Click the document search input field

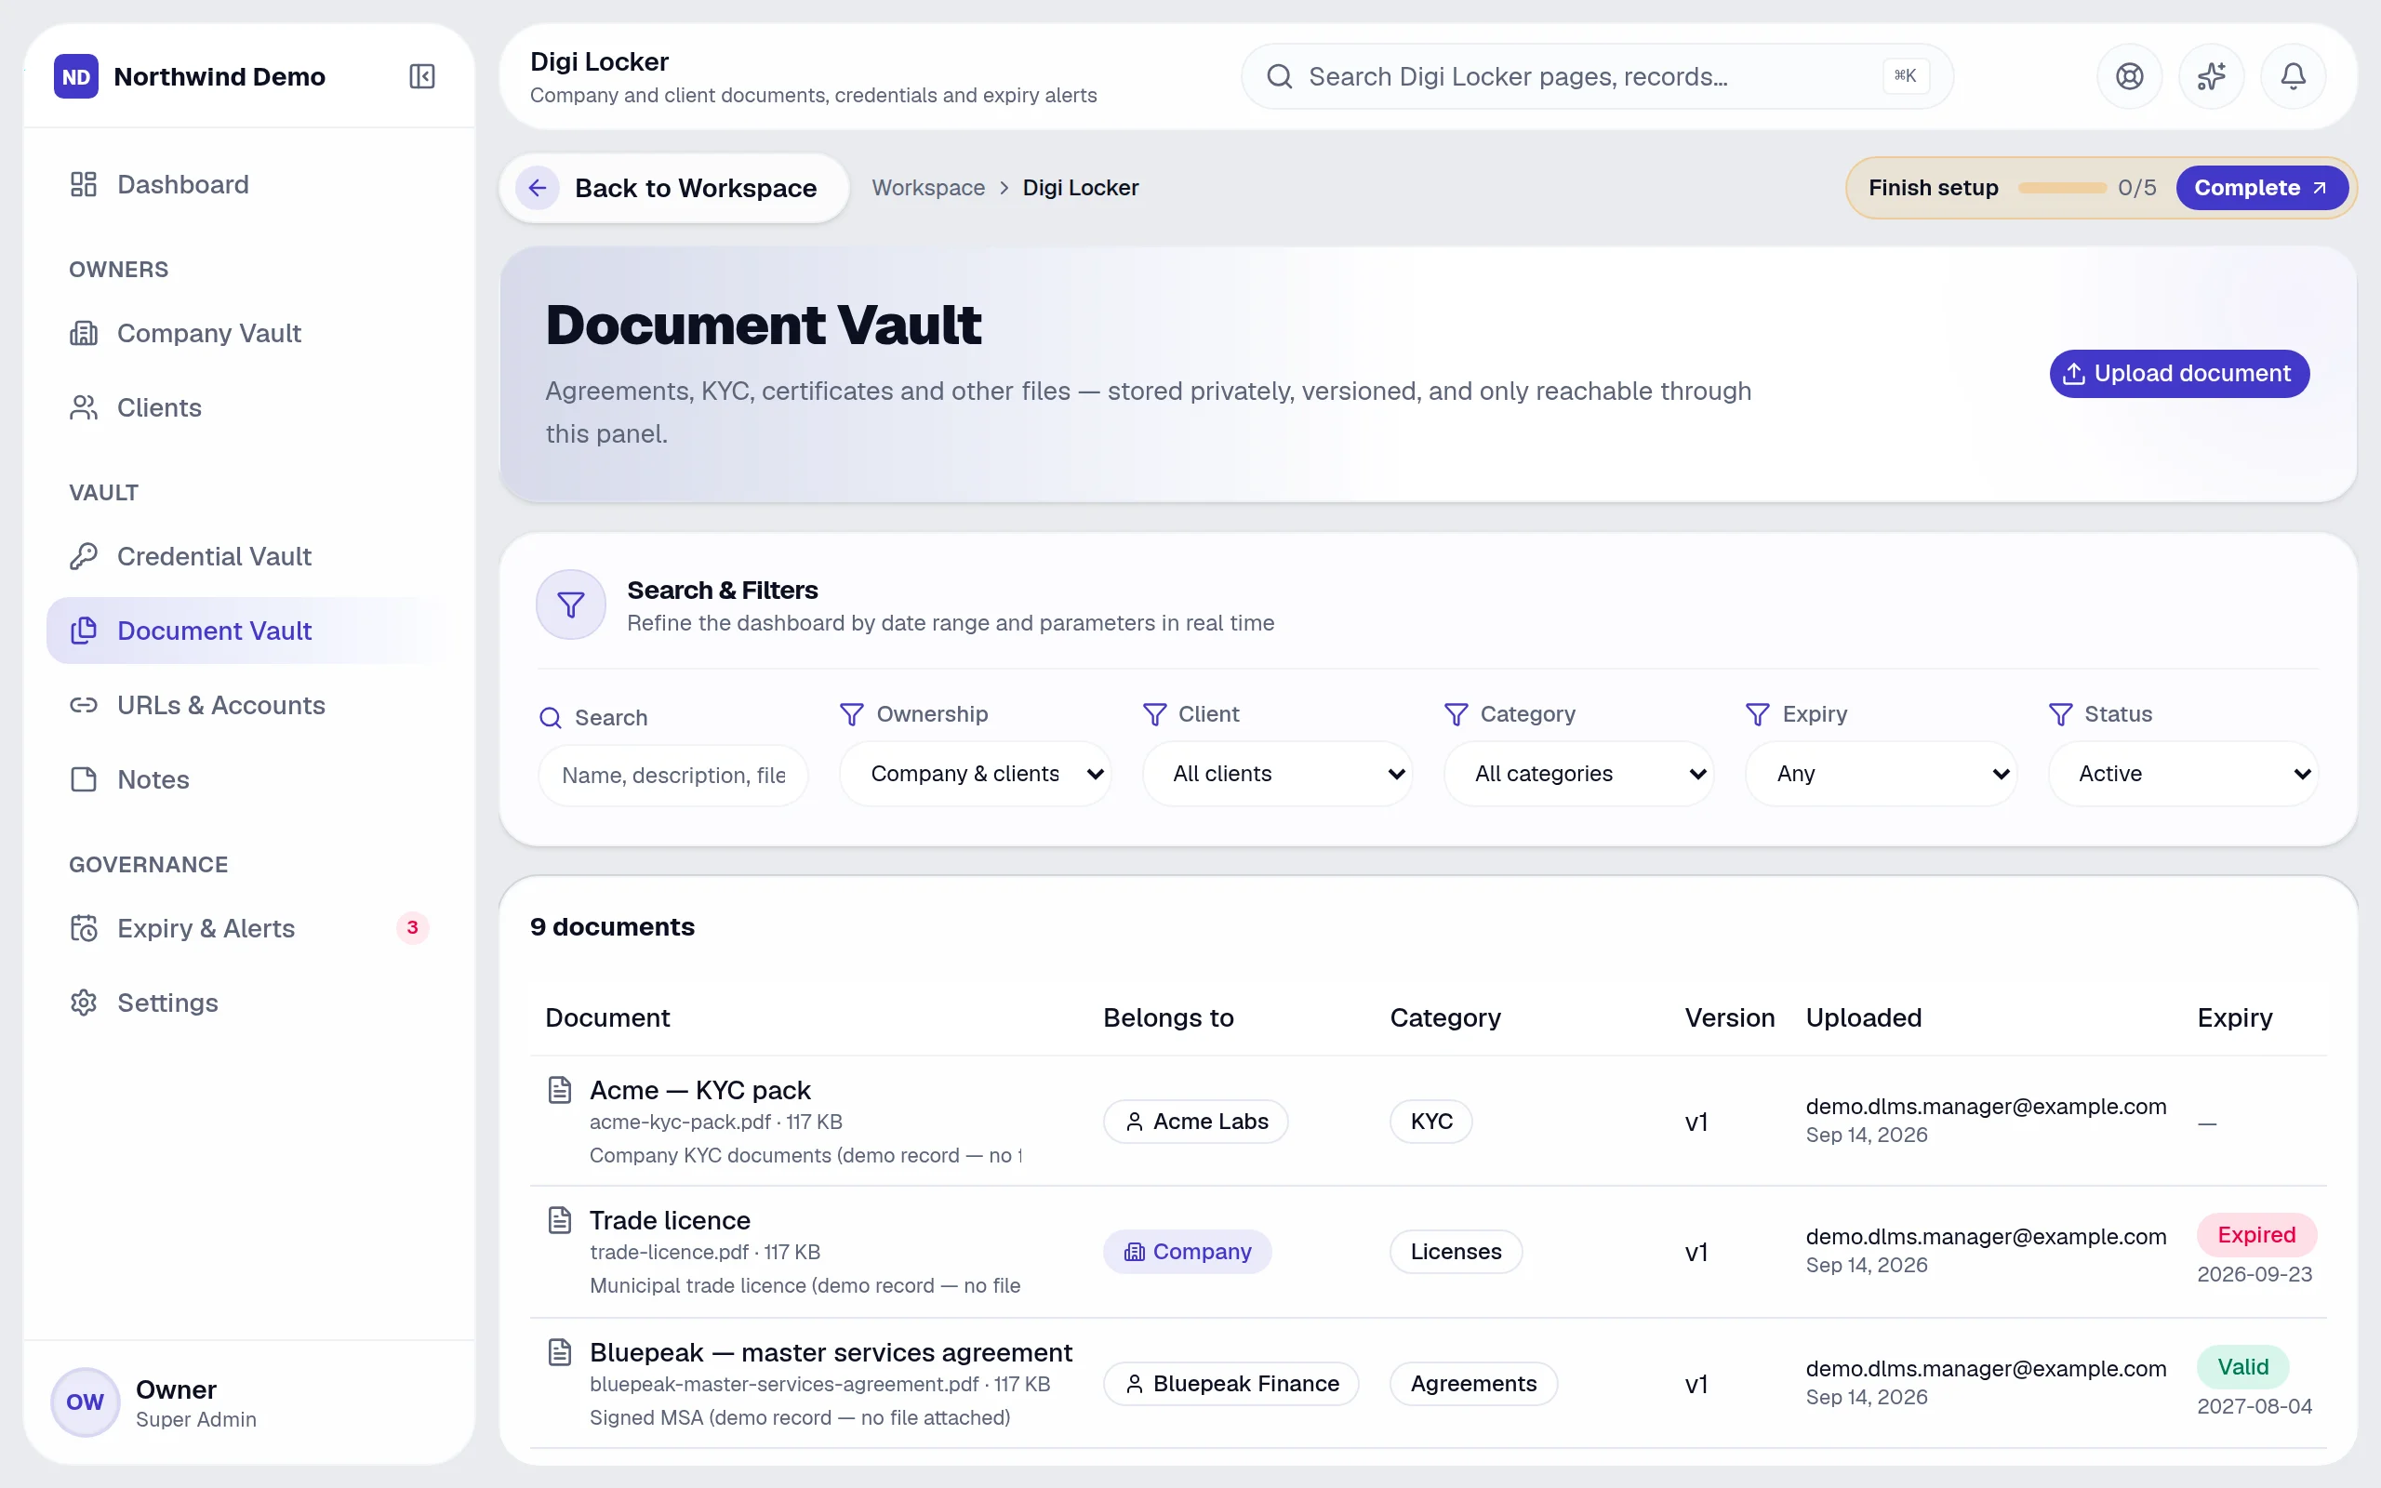(x=673, y=776)
